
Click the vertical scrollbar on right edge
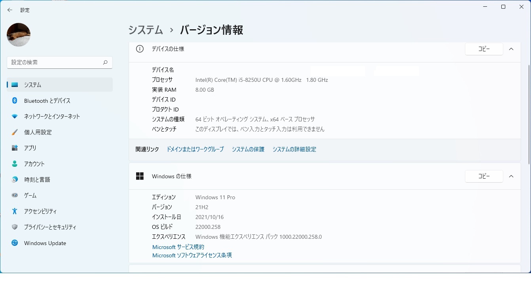click(529, 115)
